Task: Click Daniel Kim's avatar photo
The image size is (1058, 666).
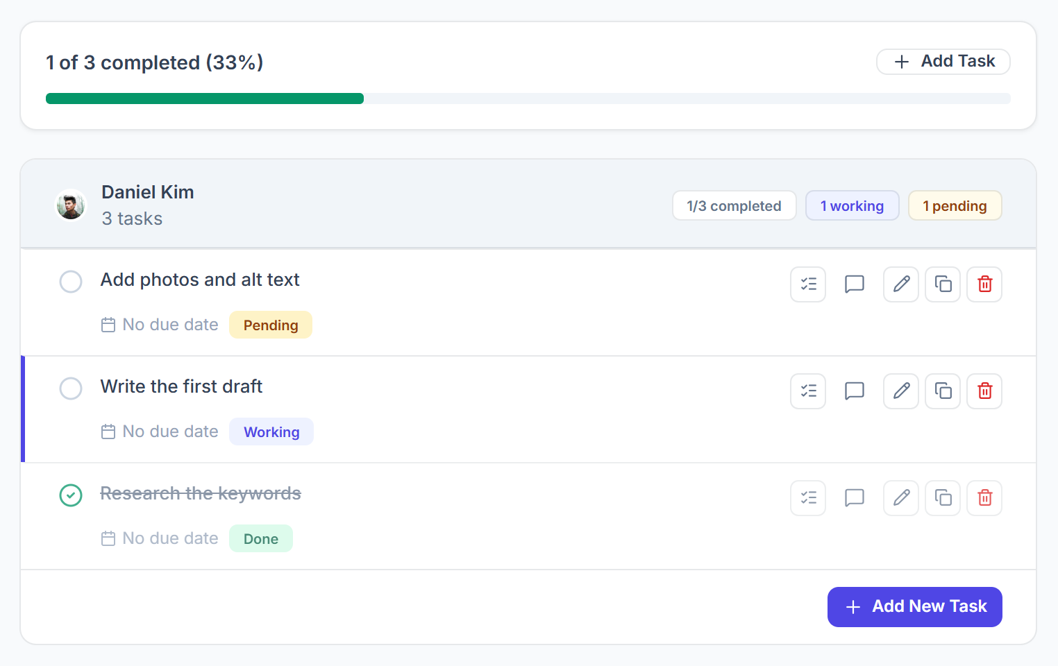Action: pyautogui.click(x=71, y=205)
